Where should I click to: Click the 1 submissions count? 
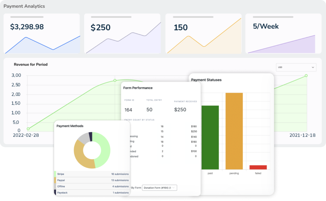[121, 193]
